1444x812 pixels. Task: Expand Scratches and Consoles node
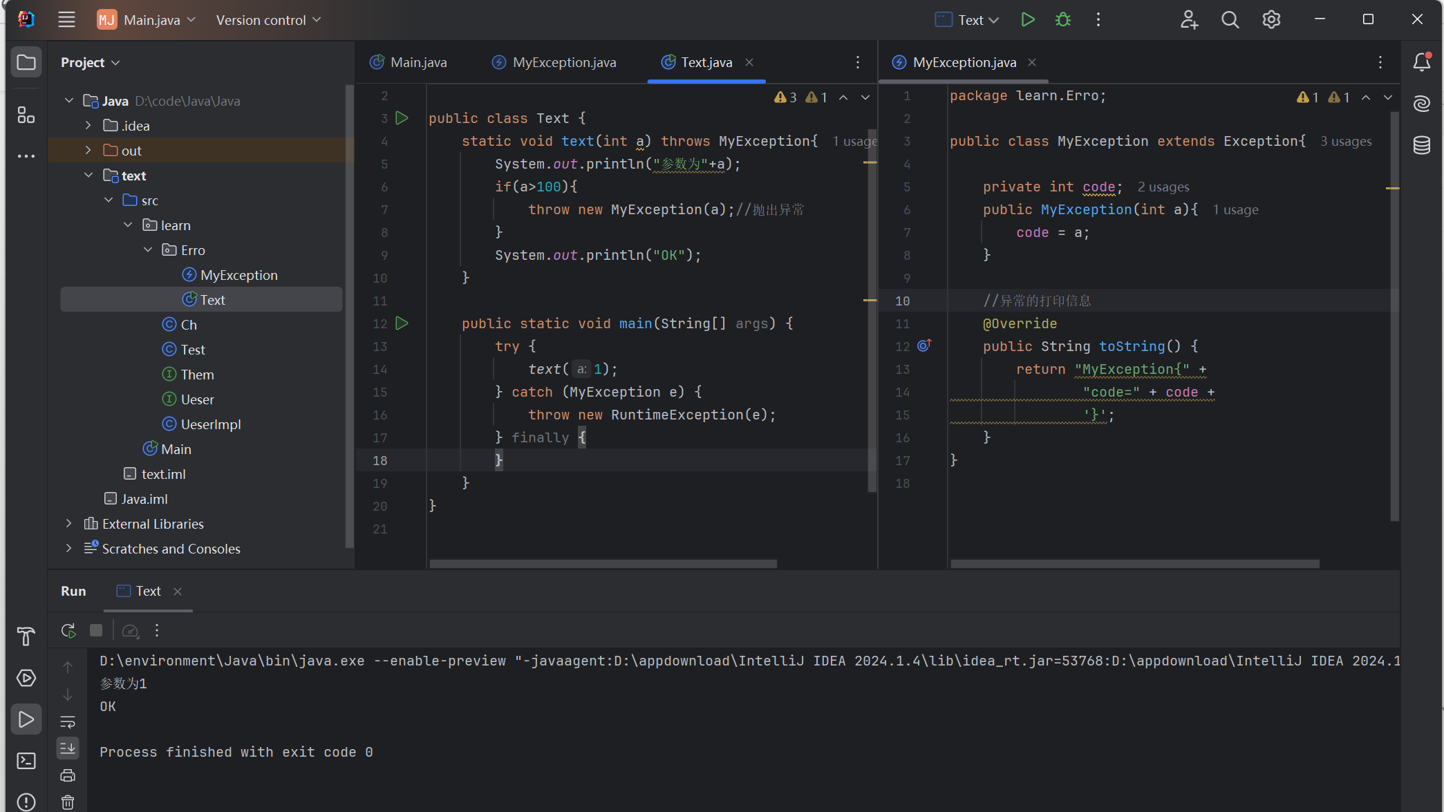(x=69, y=549)
